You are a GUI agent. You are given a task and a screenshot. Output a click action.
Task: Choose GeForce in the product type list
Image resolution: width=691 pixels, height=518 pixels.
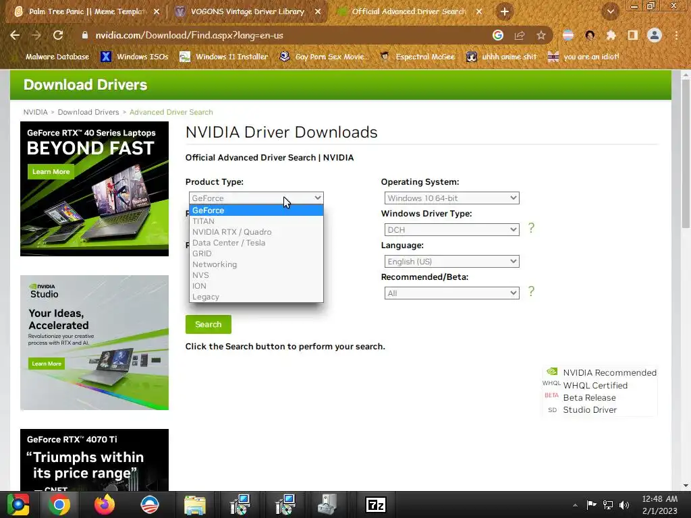click(256, 210)
